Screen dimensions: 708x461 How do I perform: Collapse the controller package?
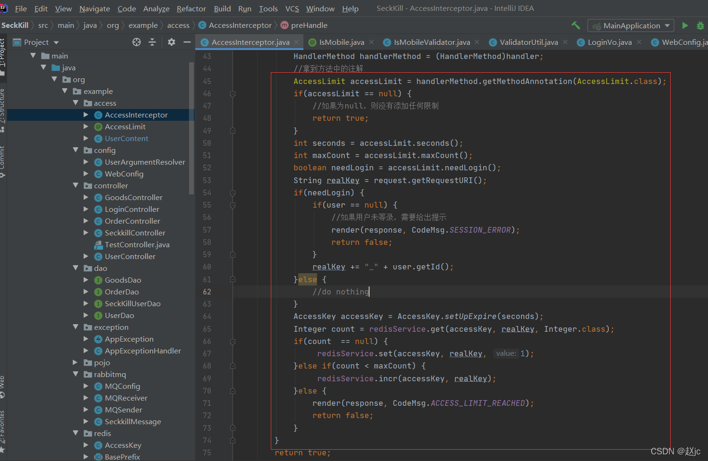[76, 185]
